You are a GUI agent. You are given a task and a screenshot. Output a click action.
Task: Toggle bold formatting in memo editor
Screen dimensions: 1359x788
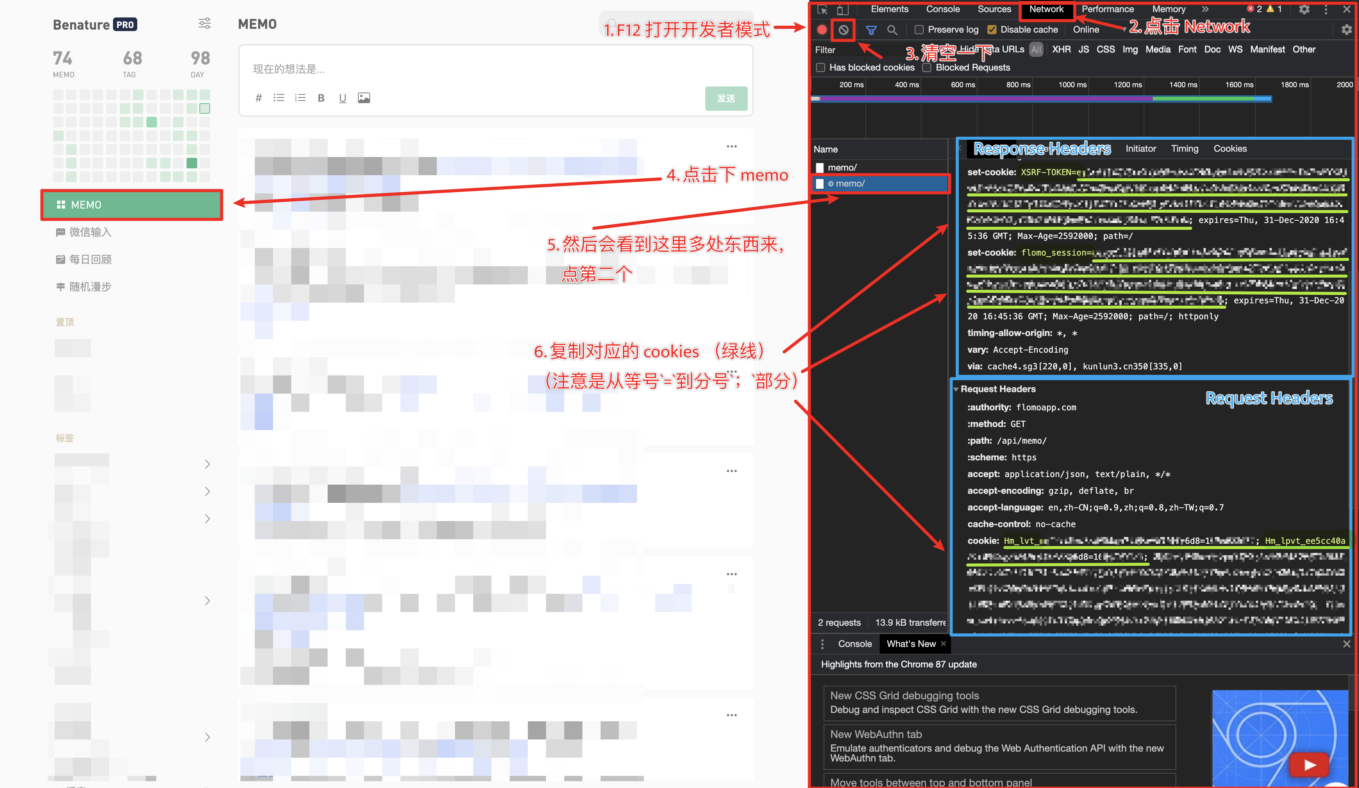click(321, 98)
